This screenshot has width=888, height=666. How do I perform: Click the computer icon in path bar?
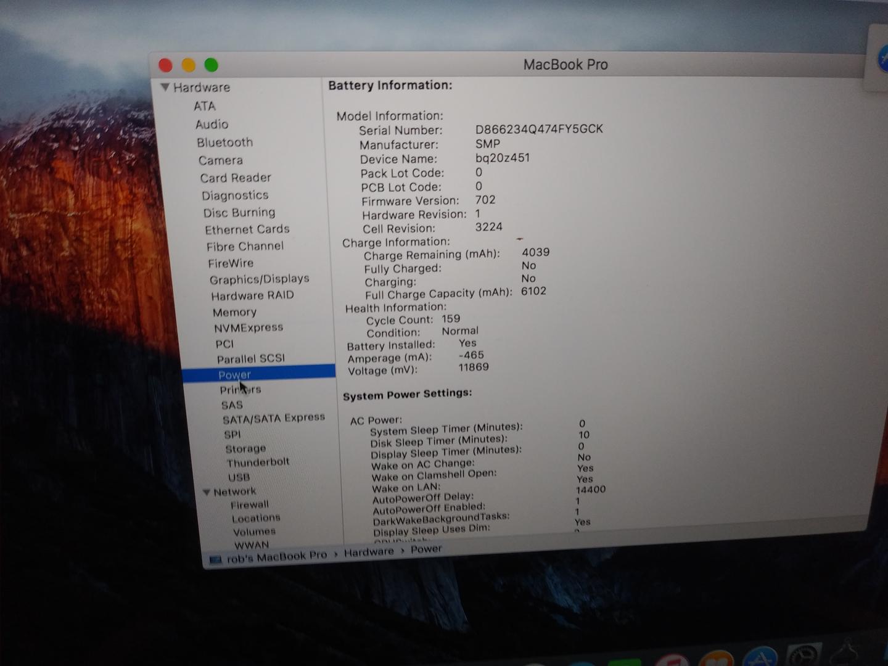[215, 560]
